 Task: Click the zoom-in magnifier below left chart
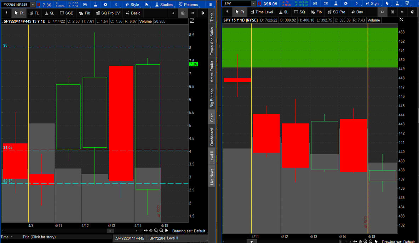pos(156,231)
